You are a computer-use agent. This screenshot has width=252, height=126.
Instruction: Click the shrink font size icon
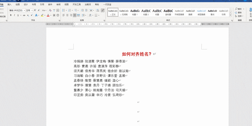pos(39,10)
